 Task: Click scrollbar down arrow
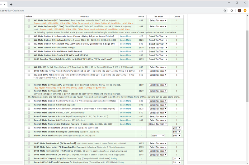tap(247, 163)
